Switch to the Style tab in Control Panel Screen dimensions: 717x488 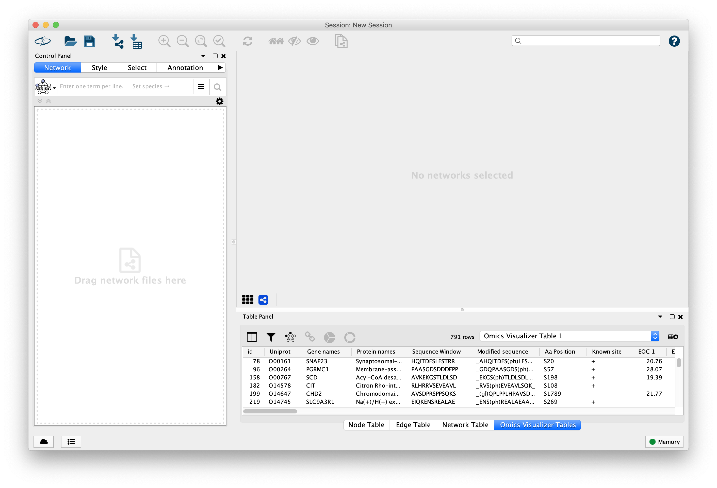click(x=99, y=67)
